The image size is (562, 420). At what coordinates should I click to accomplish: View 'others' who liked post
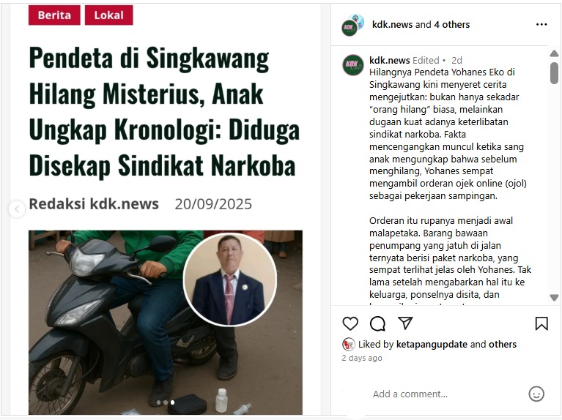(x=503, y=345)
